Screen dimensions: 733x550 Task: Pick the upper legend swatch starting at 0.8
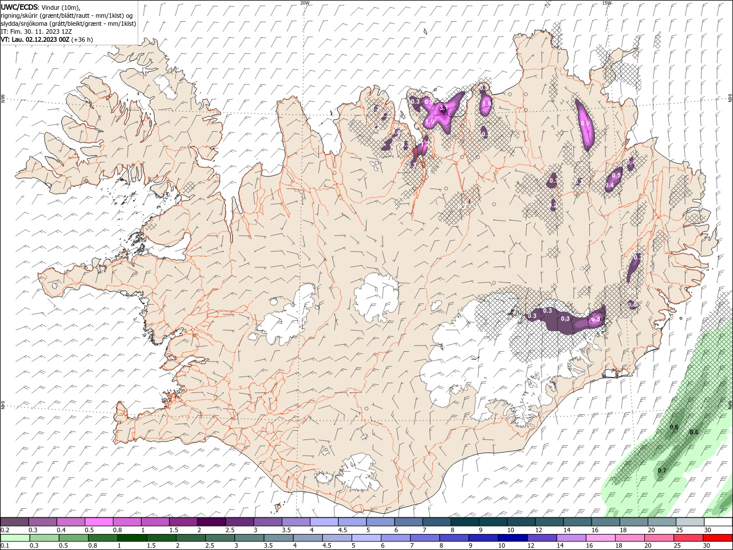127,522
